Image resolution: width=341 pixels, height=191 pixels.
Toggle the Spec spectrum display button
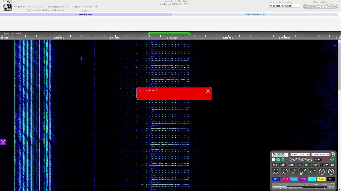(x=318, y=160)
